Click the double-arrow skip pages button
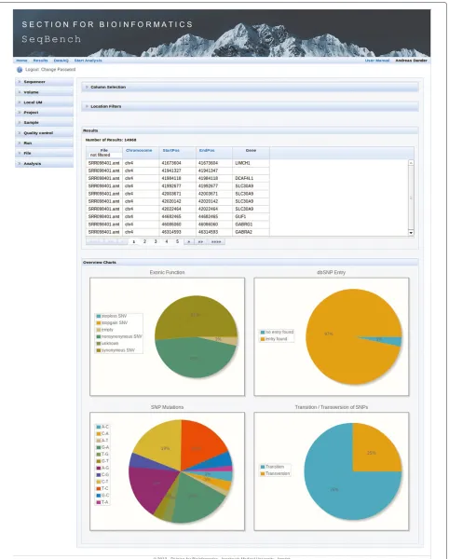Viewport: 449px width, 559px height. [200, 241]
